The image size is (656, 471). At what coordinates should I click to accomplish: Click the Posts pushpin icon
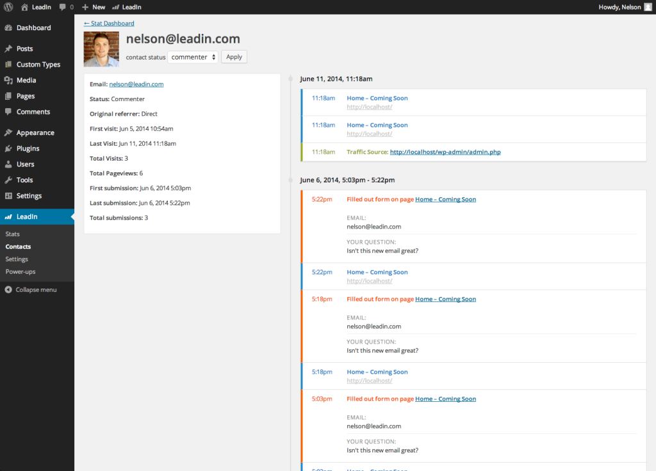click(8, 49)
